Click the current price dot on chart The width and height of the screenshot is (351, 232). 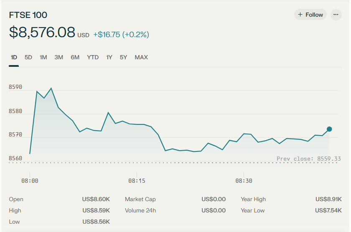point(329,129)
